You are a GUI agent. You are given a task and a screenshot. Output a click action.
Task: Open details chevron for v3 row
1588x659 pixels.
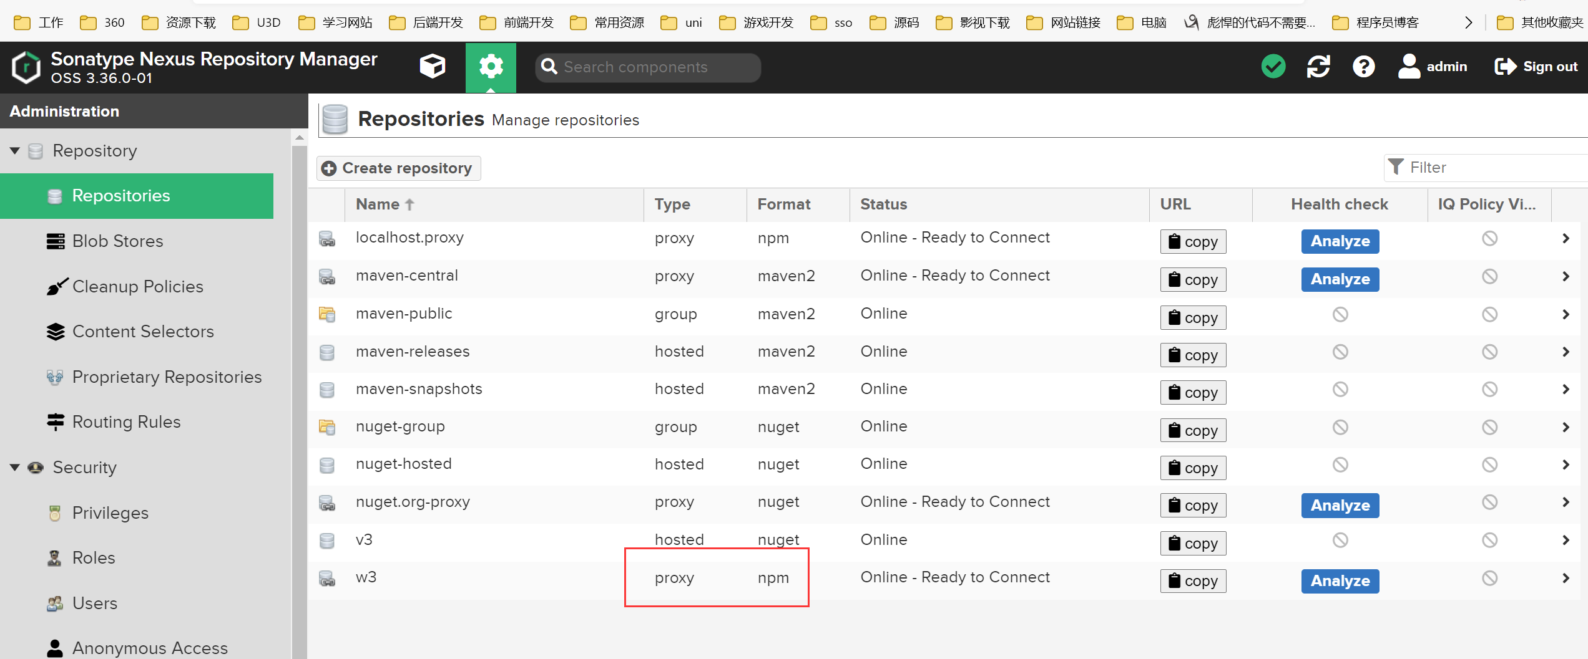click(x=1566, y=540)
